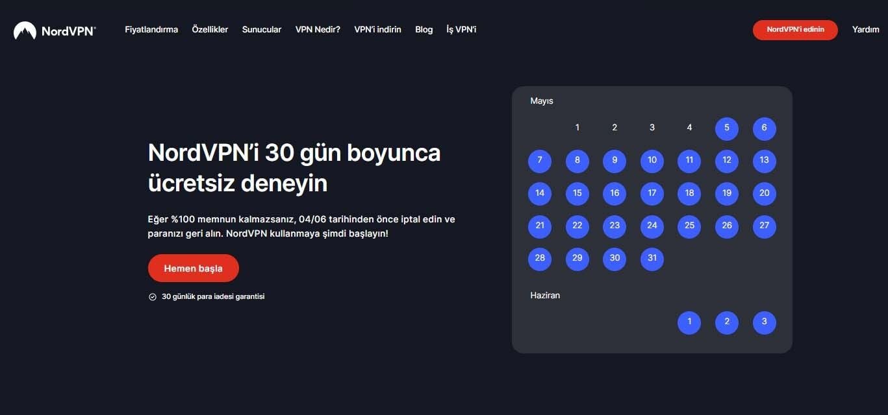
Task: Select the 25 date circle
Action: pyautogui.click(x=689, y=226)
